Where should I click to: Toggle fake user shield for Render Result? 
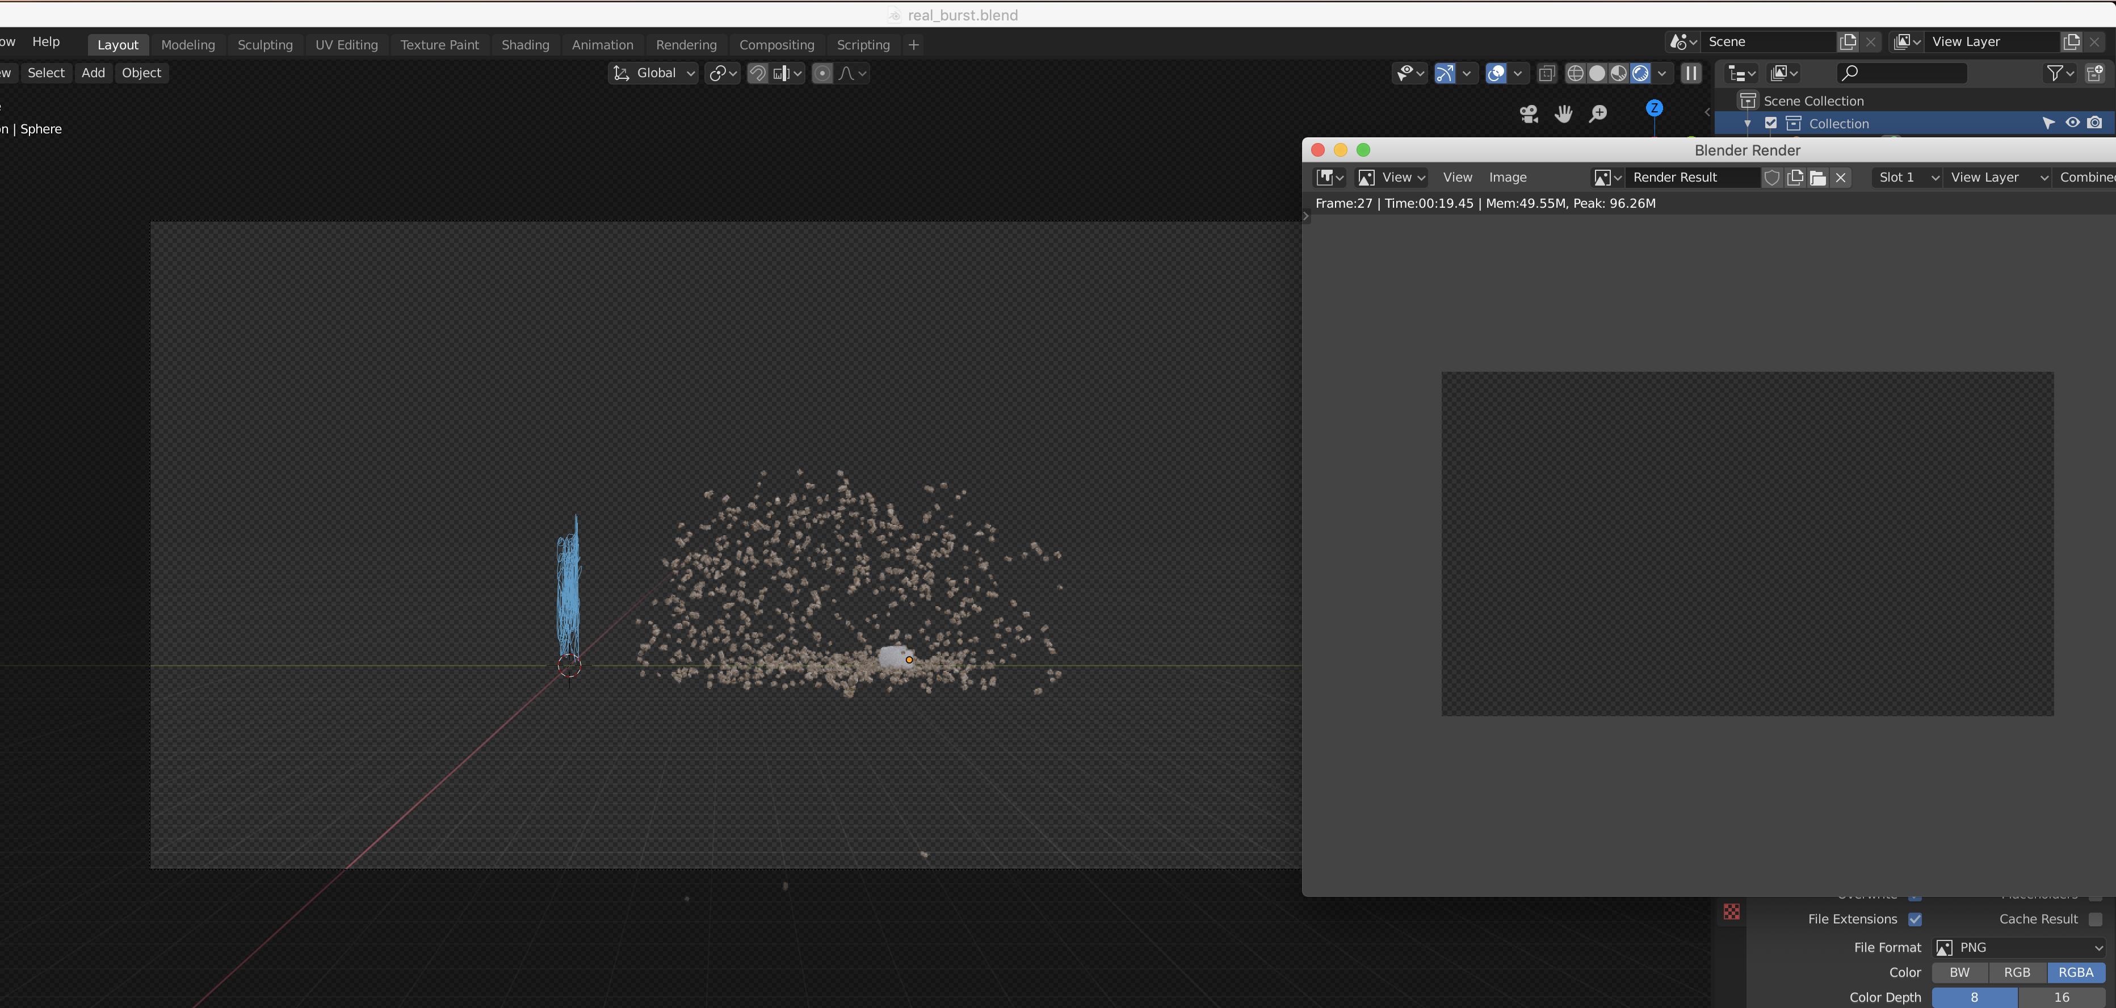(x=1772, y=178)
